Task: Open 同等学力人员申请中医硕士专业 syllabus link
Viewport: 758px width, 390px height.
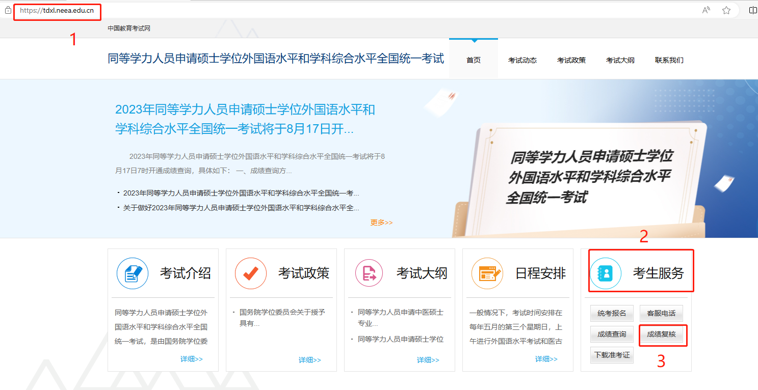Action: click(x=401, y=318)
